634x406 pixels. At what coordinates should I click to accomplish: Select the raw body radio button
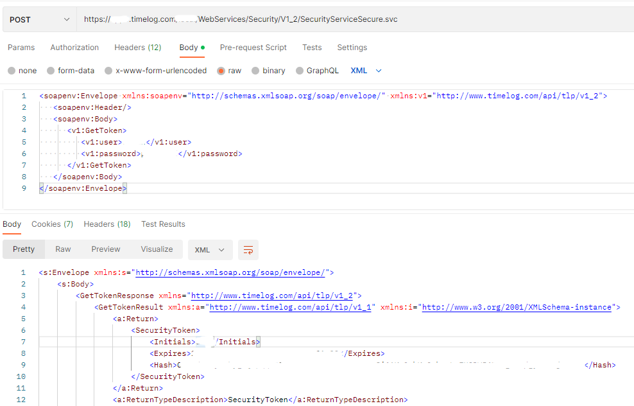[221, 71]
